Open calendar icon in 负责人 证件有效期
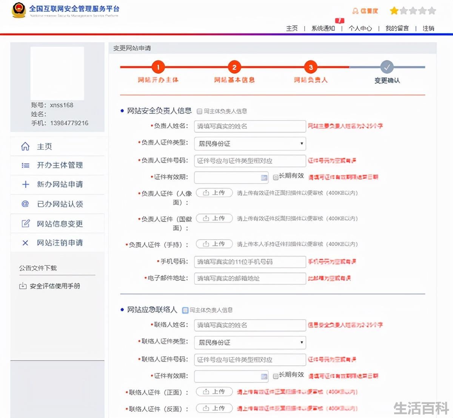This screenshot has width=453, height=418. [264, 177]
